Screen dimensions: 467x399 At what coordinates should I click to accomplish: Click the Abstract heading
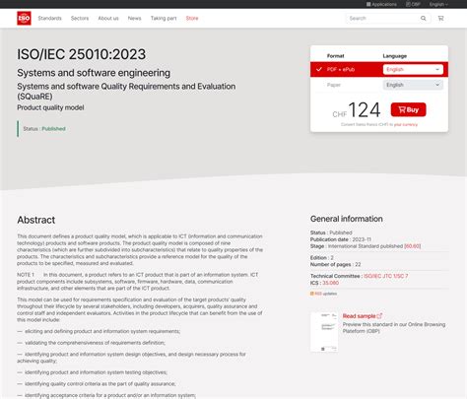pos(36,220)
